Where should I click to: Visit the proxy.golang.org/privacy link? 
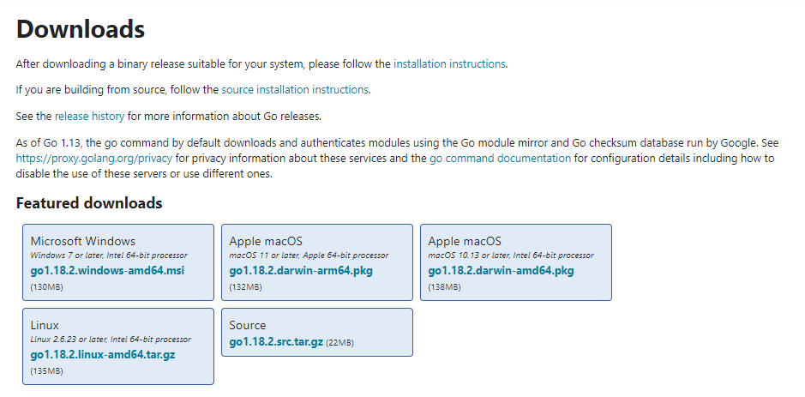[x=94, y=158]
